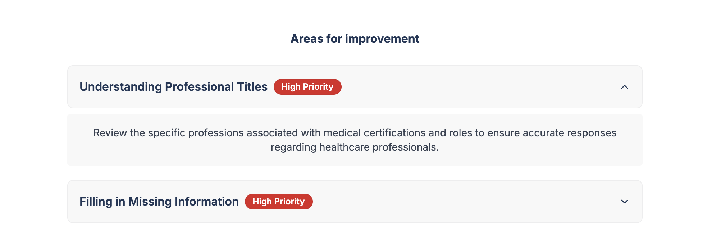The height and width of the screenshot is (250, 703).
Task: Click the word 'Information' in second accordion title
Action: coord(206,202)
